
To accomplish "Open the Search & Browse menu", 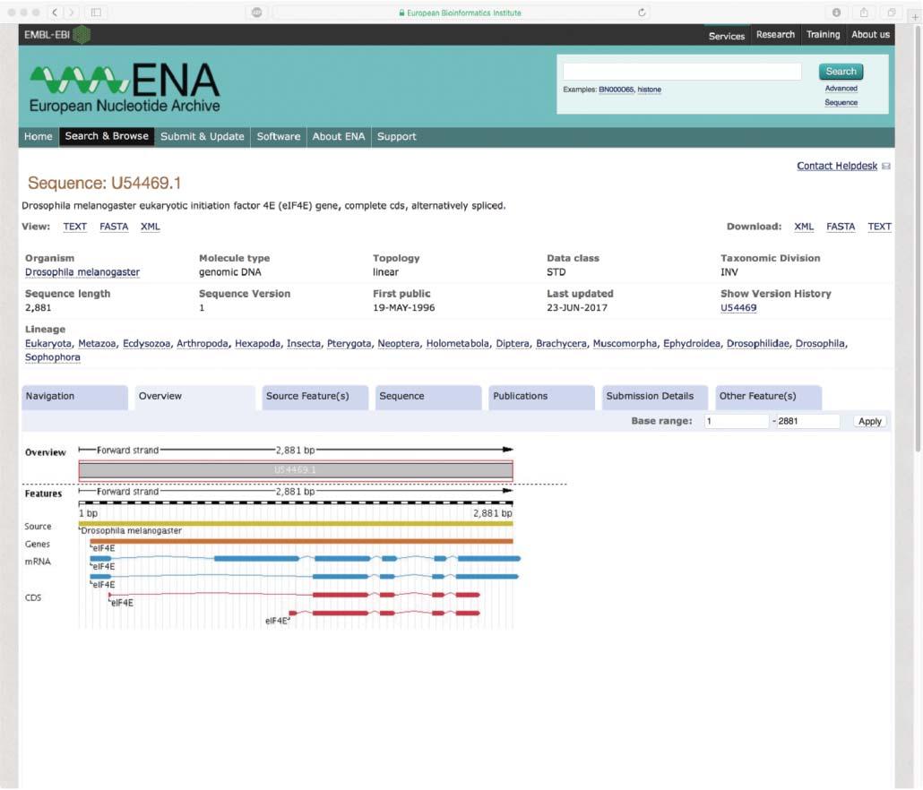I will (x=107, y=136).
